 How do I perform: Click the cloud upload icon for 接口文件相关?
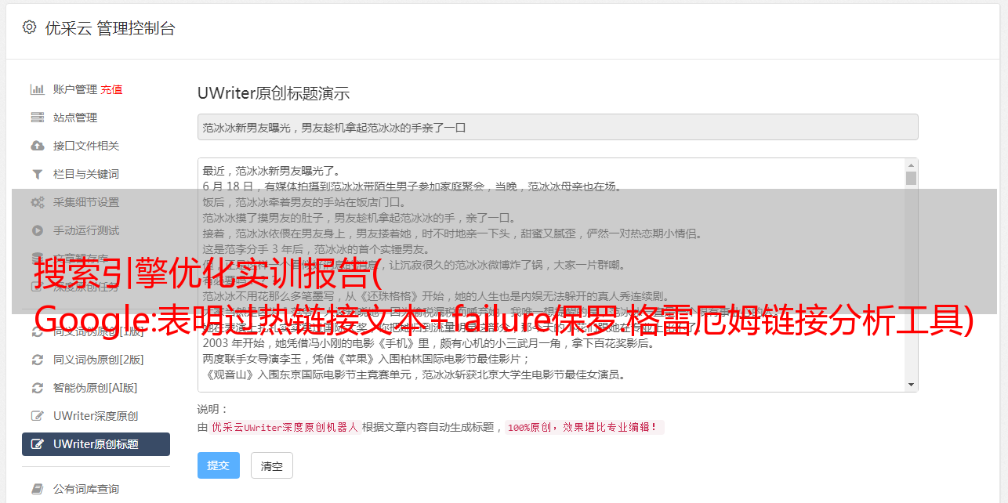37,146
